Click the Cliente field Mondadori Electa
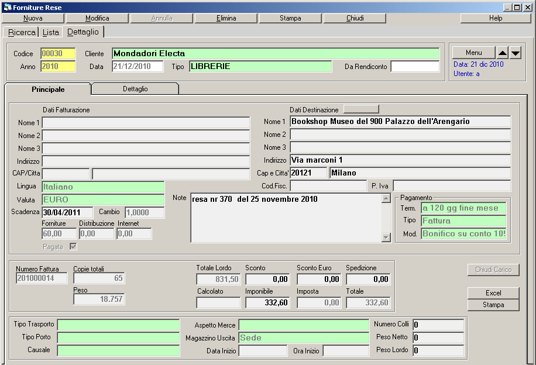This screenshot has width=536, height=365. pyautogui.click(x=276, y=54)
